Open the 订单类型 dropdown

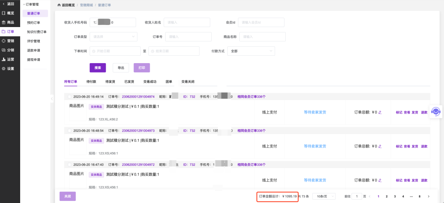[x=113, y=36]
